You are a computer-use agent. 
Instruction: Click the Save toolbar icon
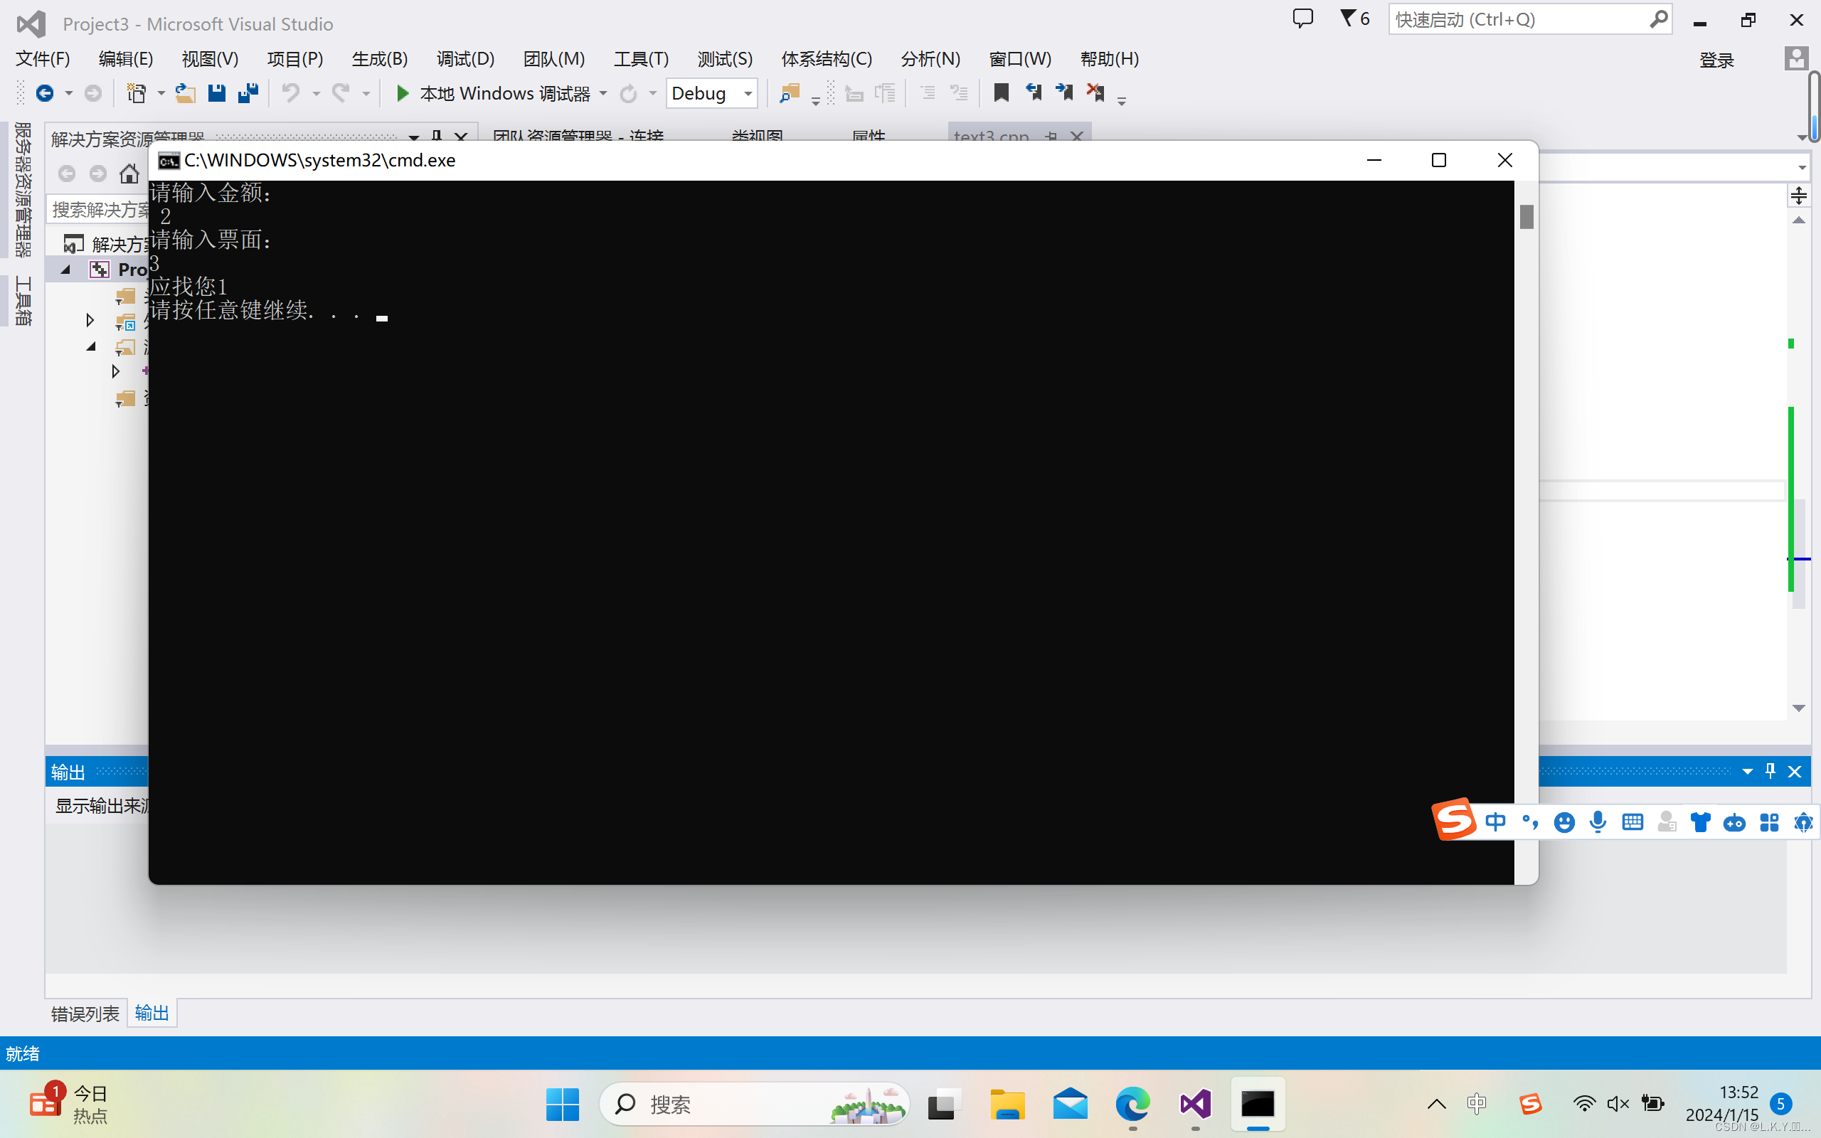[x=217, y=93]
